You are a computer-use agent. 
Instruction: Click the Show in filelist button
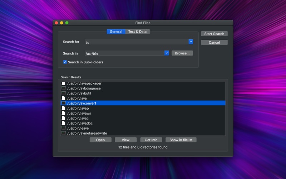(181, 140)
